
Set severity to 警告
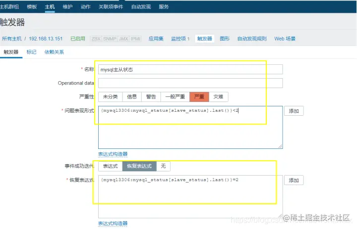(x=151, y=97)
